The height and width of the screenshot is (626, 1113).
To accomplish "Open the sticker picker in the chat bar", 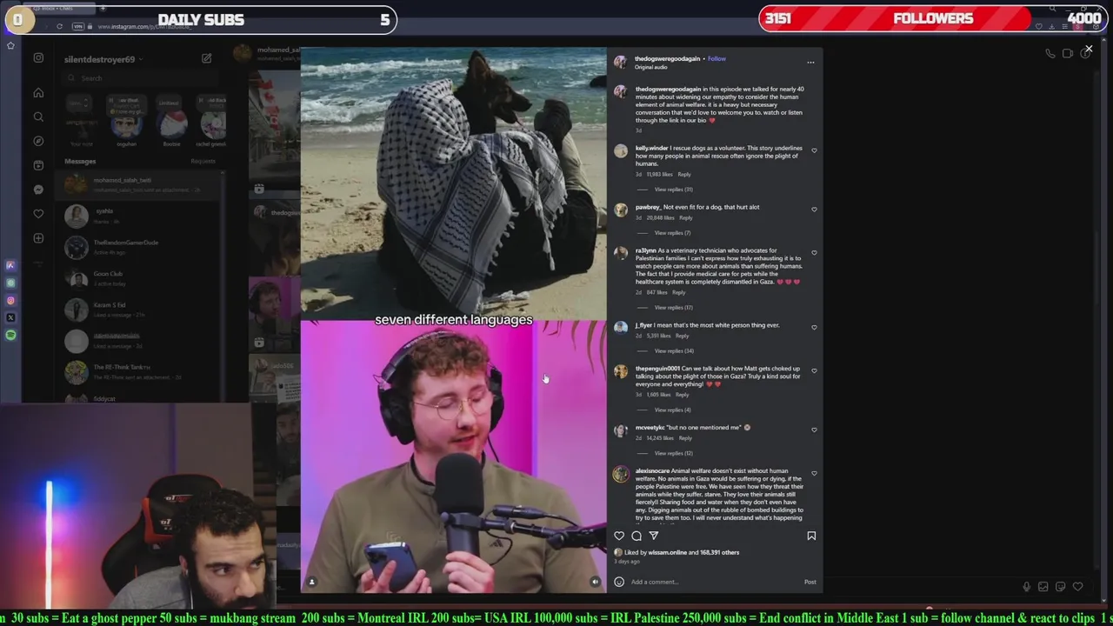I will 1061,587.
